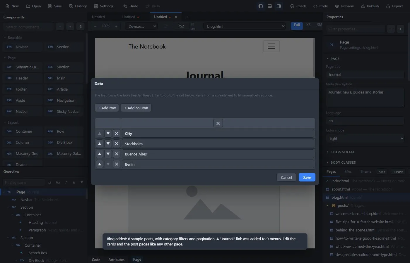Image resolution: width=410 pixels, height=263 pixels.
Task: Save the Data dialog changes
Action: [x=307, y=177]
